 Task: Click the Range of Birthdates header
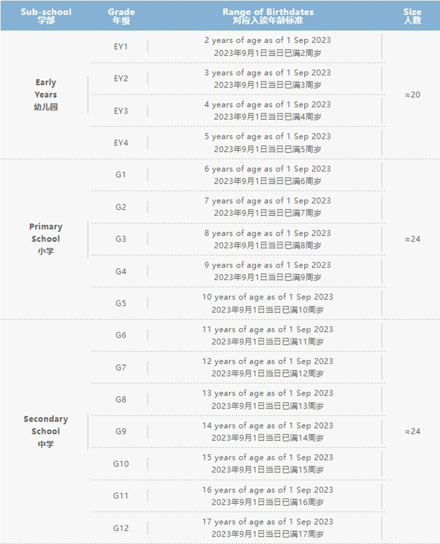click(268, 16)
